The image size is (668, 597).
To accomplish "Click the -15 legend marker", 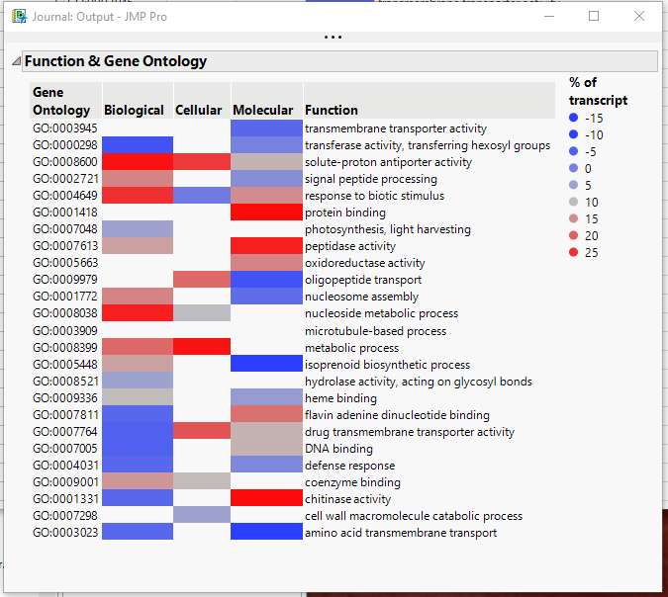I will [x=574, y=118].
